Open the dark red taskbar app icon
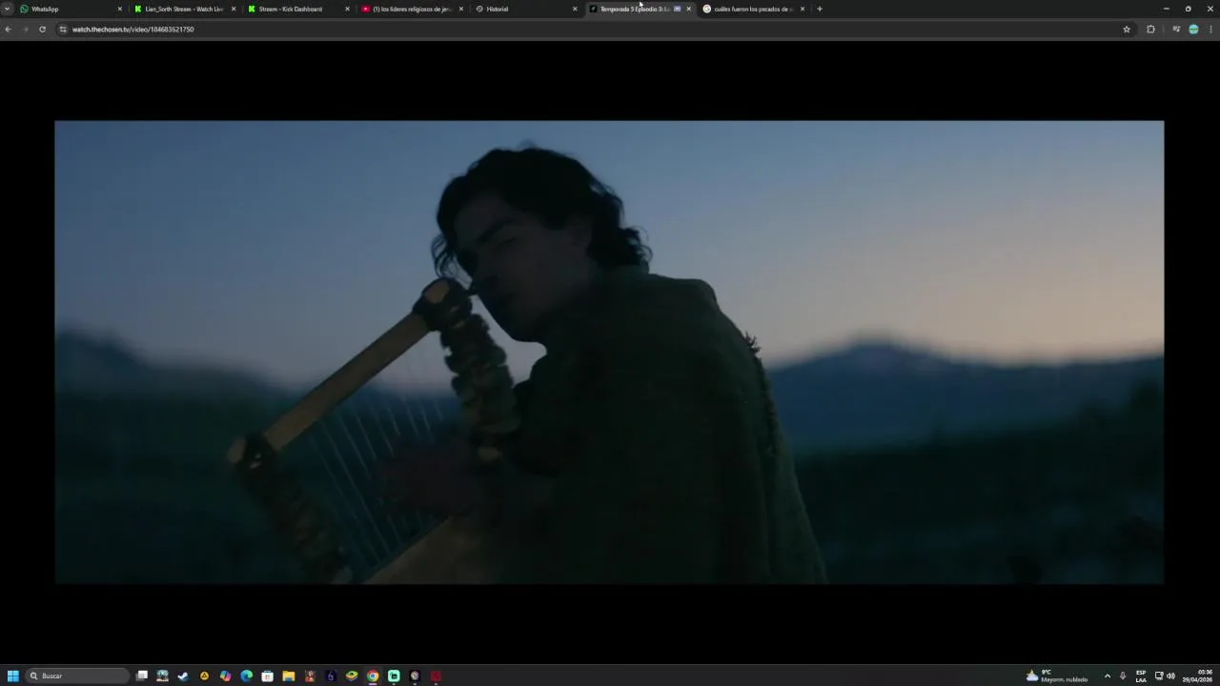Image resolution: width=1220 pixels, height=686 pixels. pyautogui.click(x=436, y=676)
